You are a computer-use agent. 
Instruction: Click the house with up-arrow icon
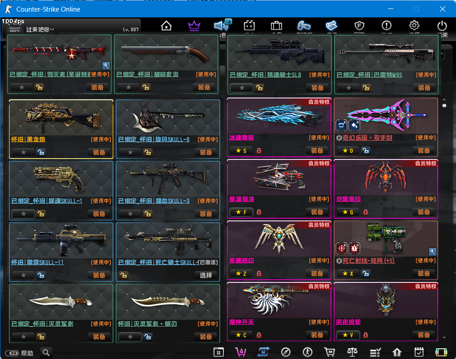(x=397, y=352)
